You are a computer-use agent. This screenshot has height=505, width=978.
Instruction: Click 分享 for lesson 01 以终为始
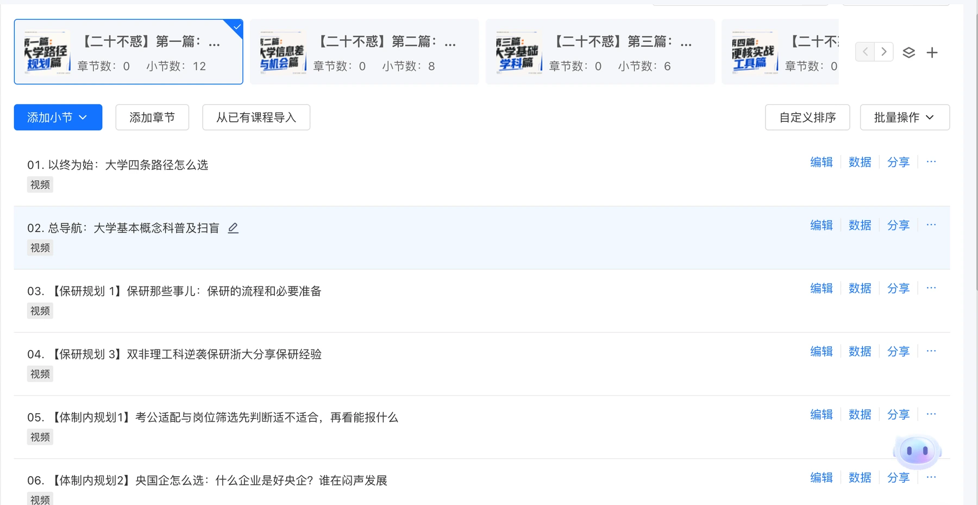tap(899, 162)
